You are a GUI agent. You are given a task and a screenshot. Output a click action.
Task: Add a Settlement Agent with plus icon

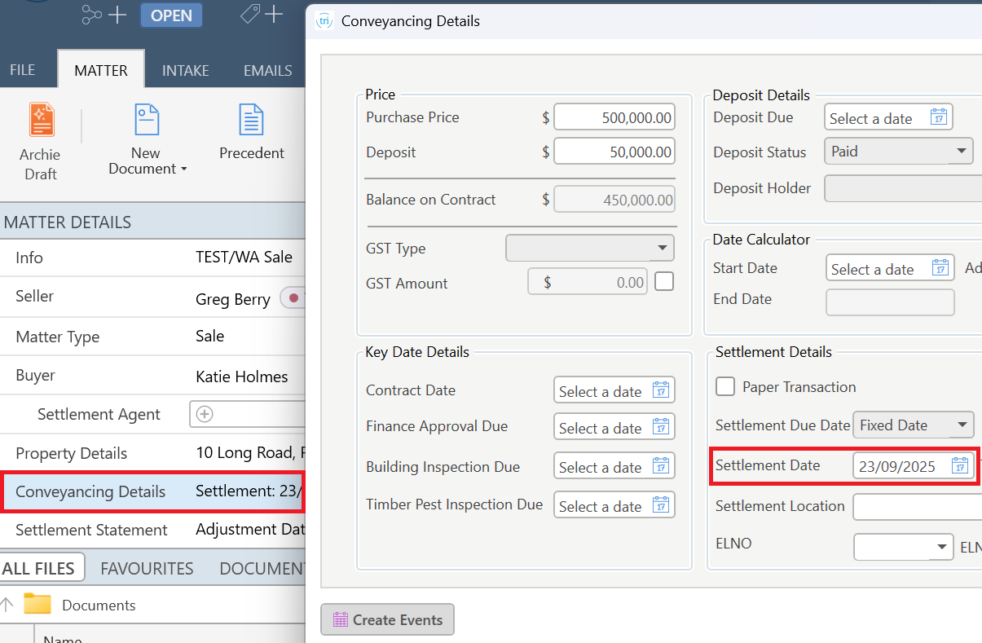point(205,414)
